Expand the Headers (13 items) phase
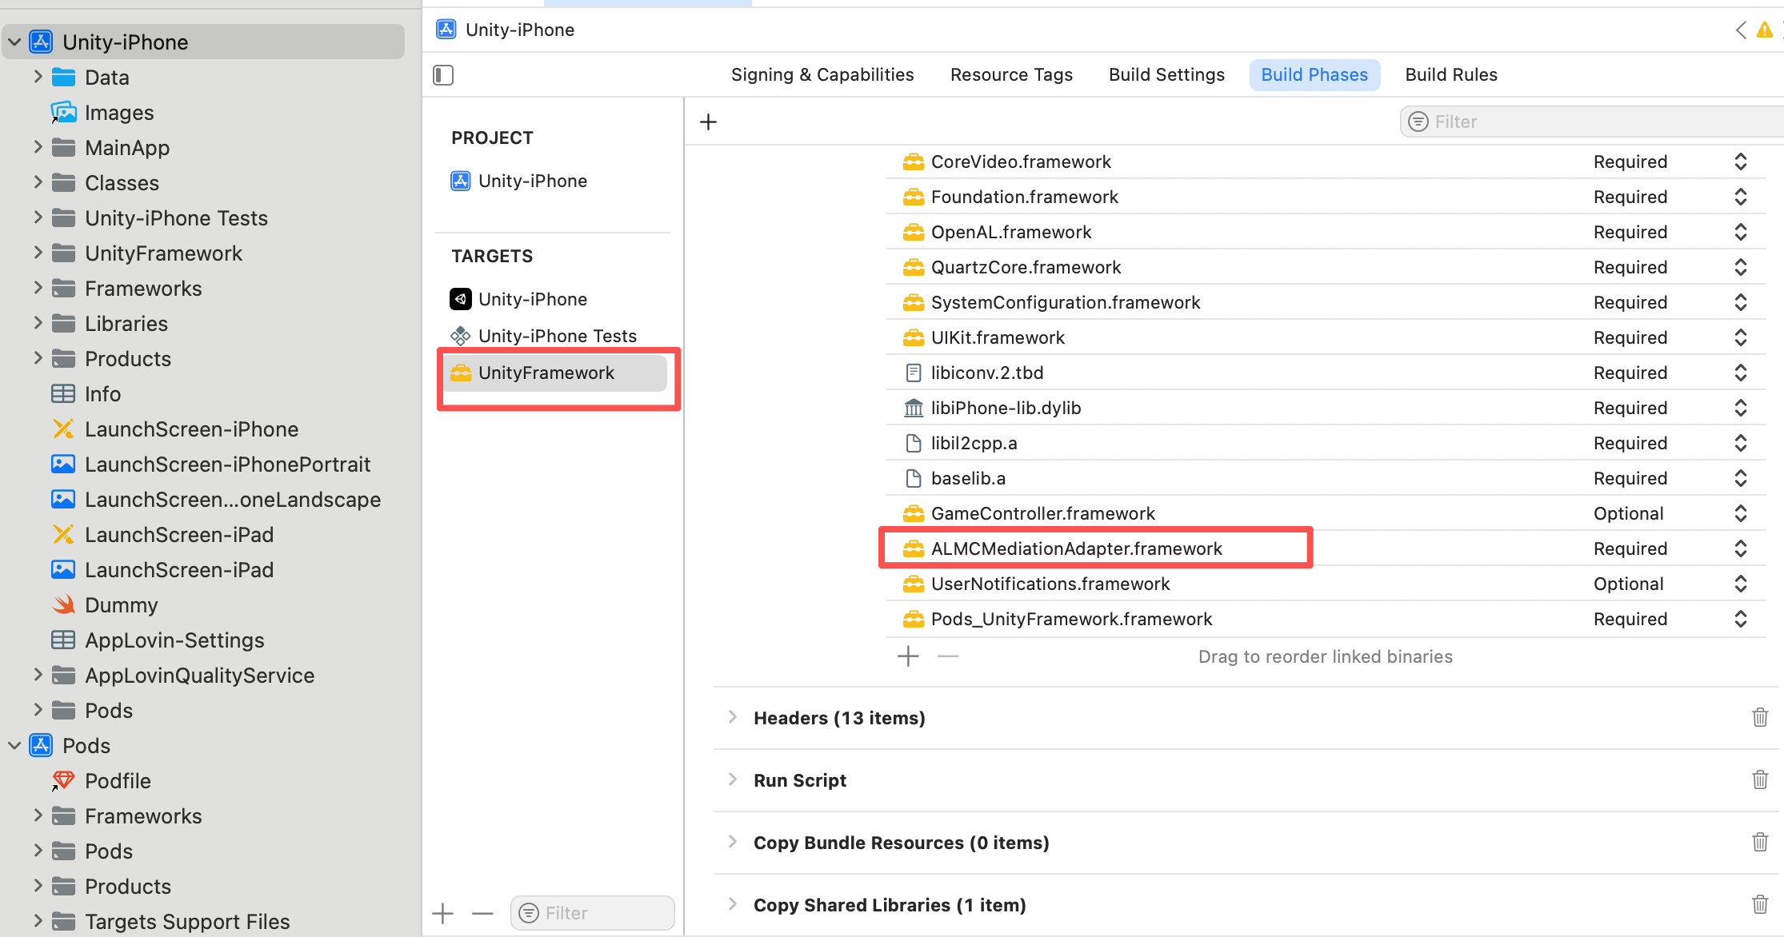The image size is (1784, 937). coord(732,717)
